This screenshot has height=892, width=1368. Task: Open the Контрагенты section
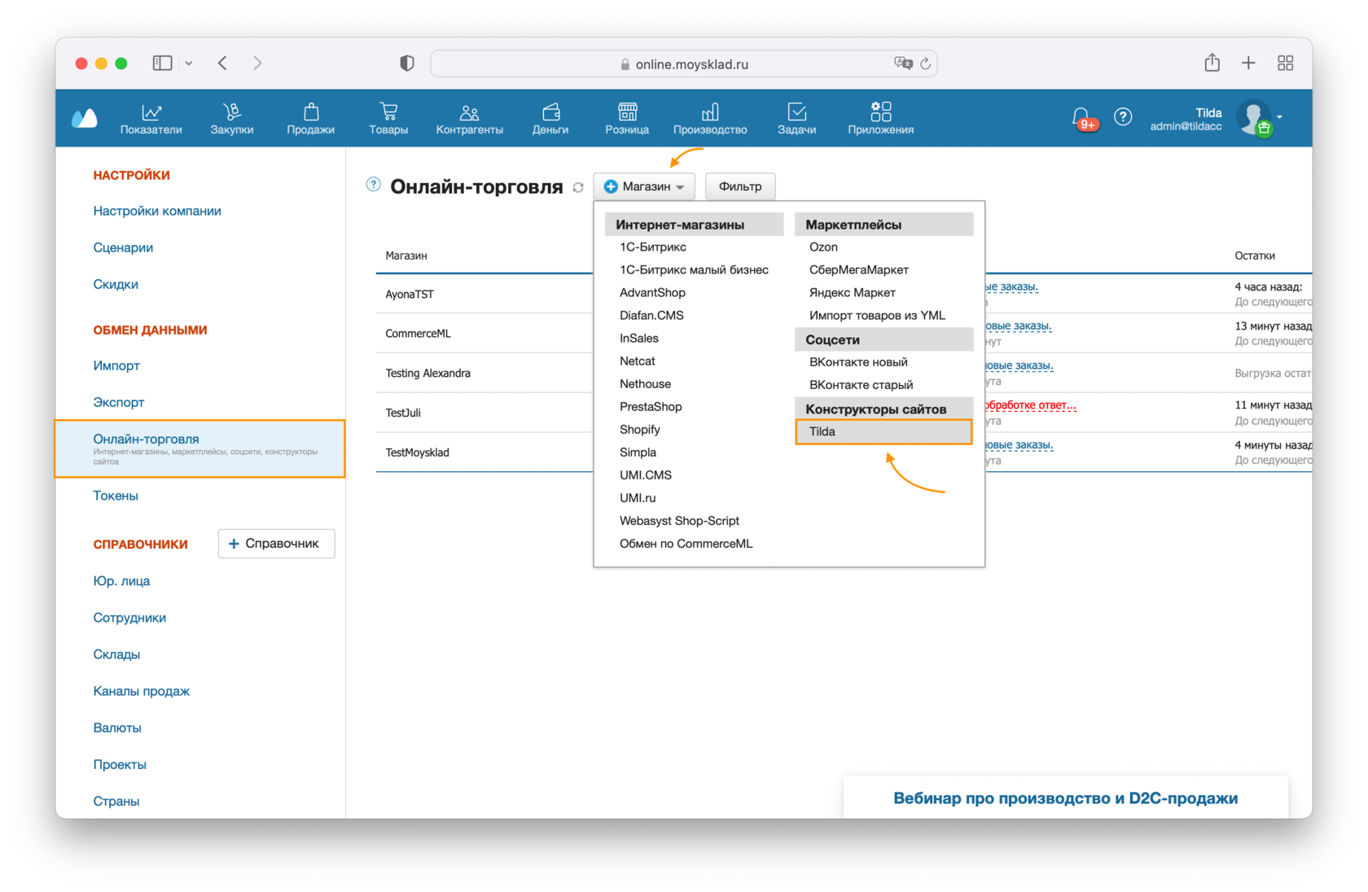[470, 119]
